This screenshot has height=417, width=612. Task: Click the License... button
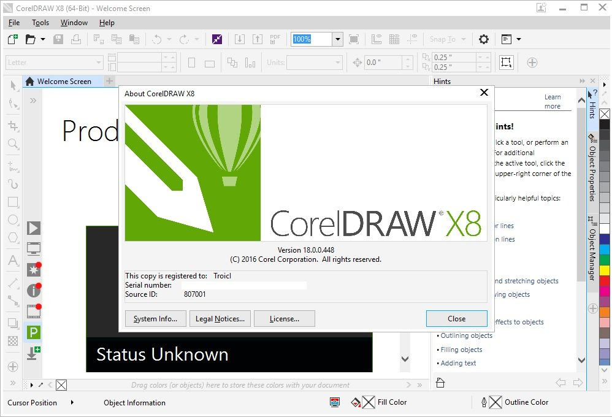(x=285, y=319)
